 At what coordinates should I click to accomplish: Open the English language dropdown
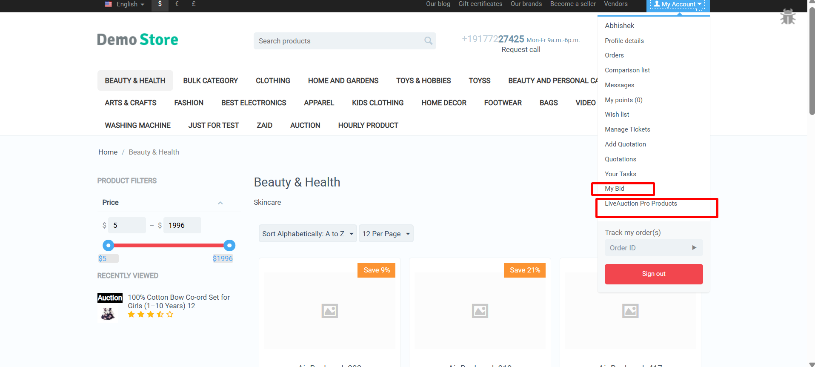click(125, 4)
